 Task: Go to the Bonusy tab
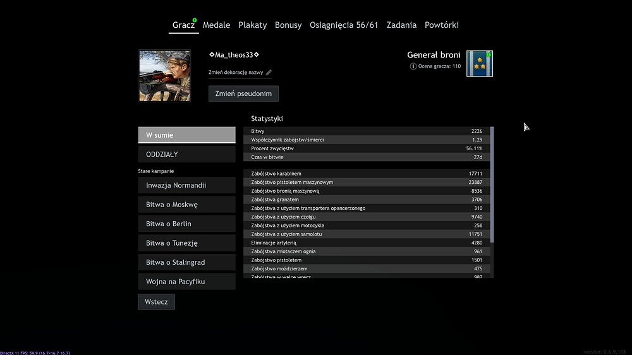point(288,25)
